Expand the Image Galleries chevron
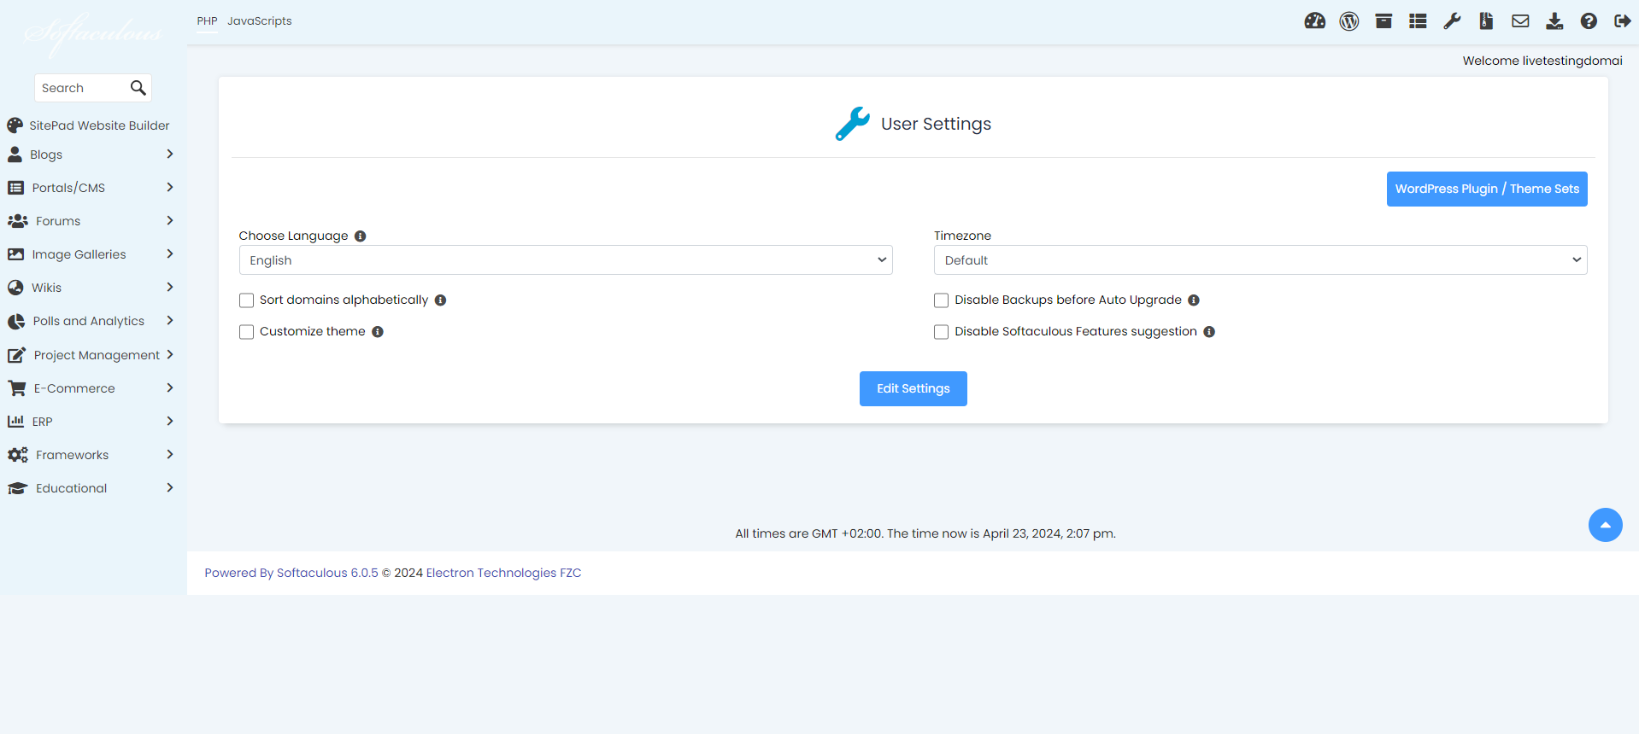Image resolution: width=1639 pixels, height=734 pixels. [x=170, y=254]
